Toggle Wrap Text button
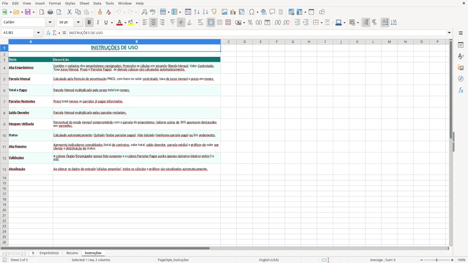The image size is (468, 263). coord(200,23)
